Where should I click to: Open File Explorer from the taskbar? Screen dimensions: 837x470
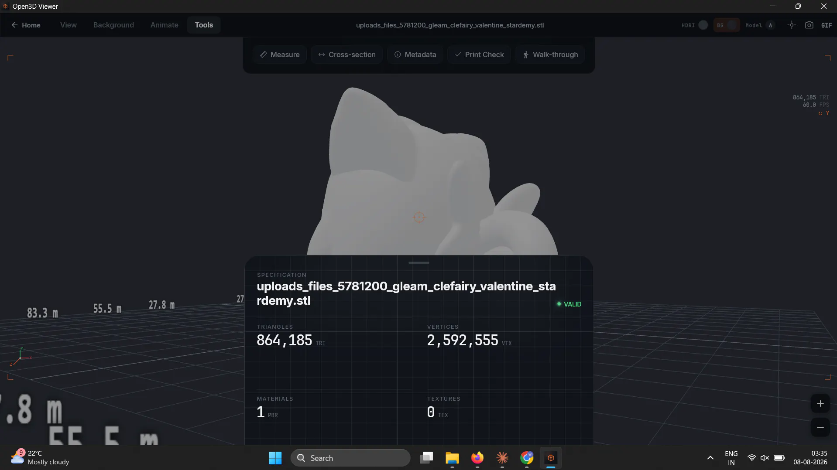(452, 458)
